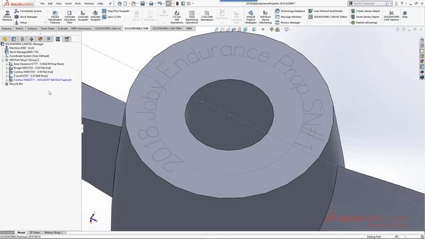Screen dimensions: 425x239
Task: Select Coordinate System [User Defined] item
Action: click(x=27, y=56)
